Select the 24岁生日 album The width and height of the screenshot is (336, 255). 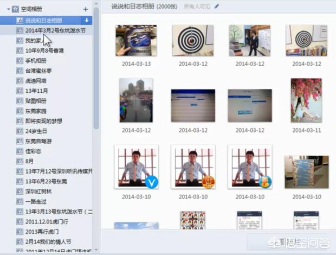click(36, 131)
